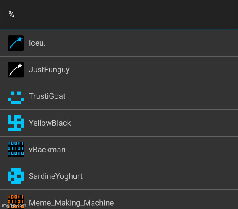Viewport: 238px width, 209px height.
Task: Click JustFunguy's white shooting star icon
Action: [16, 70]
